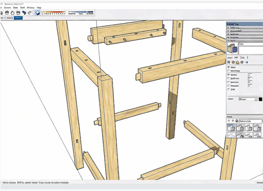Click the home icon in style browser
Image resolution: width=263 pixels, height=191 pixels.
(x=237, y=121)
